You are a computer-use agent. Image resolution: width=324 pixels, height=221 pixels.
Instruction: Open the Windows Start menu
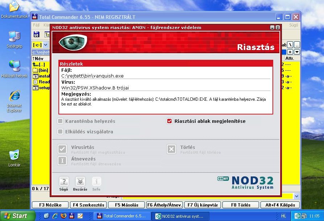click(x=17, y=216)
